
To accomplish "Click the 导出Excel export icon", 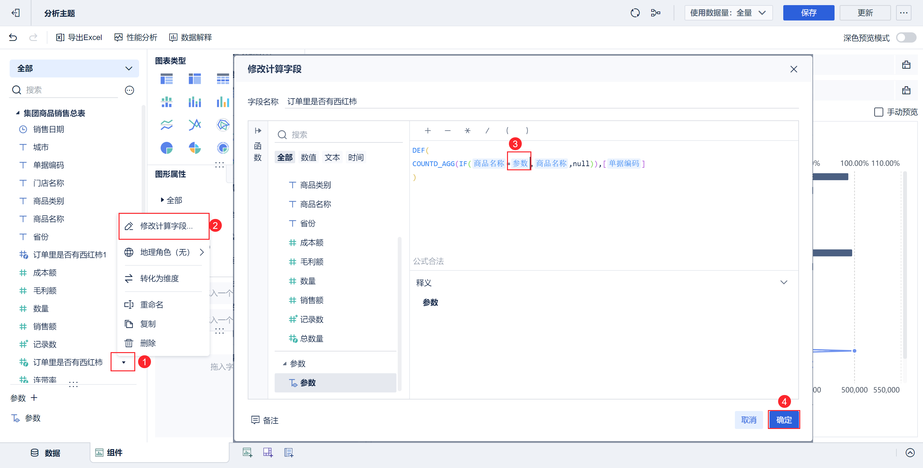I will click(60, 37).
